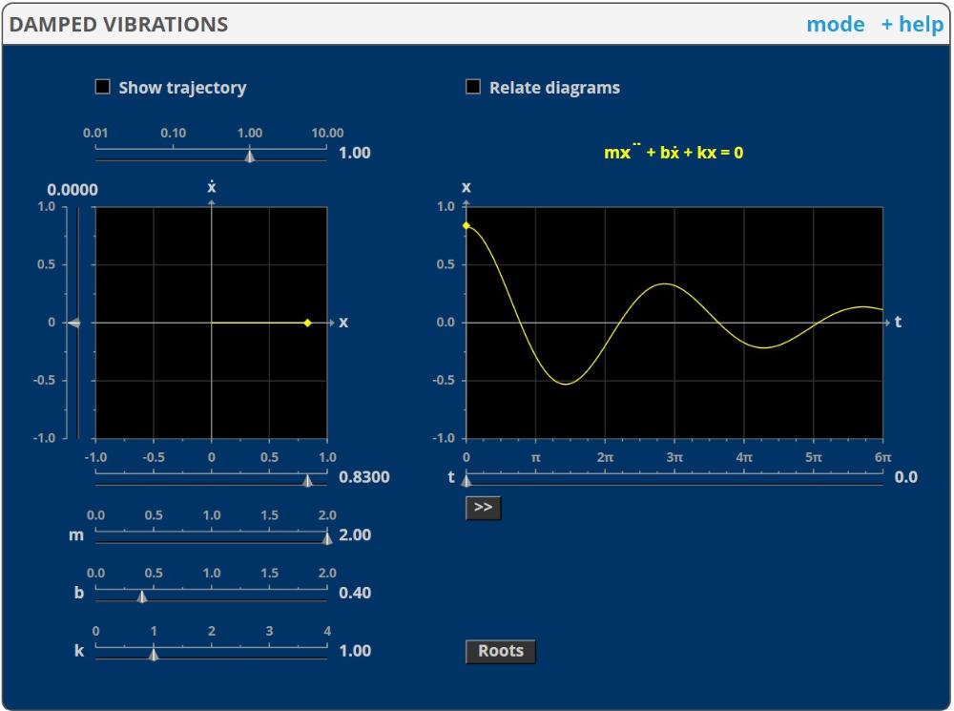954x711 pixels.
Task: Click the vertical velocity slider handle
Action: [x=73, y=323]
